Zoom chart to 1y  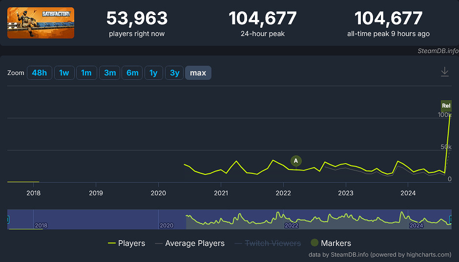[x=153, y=73]
